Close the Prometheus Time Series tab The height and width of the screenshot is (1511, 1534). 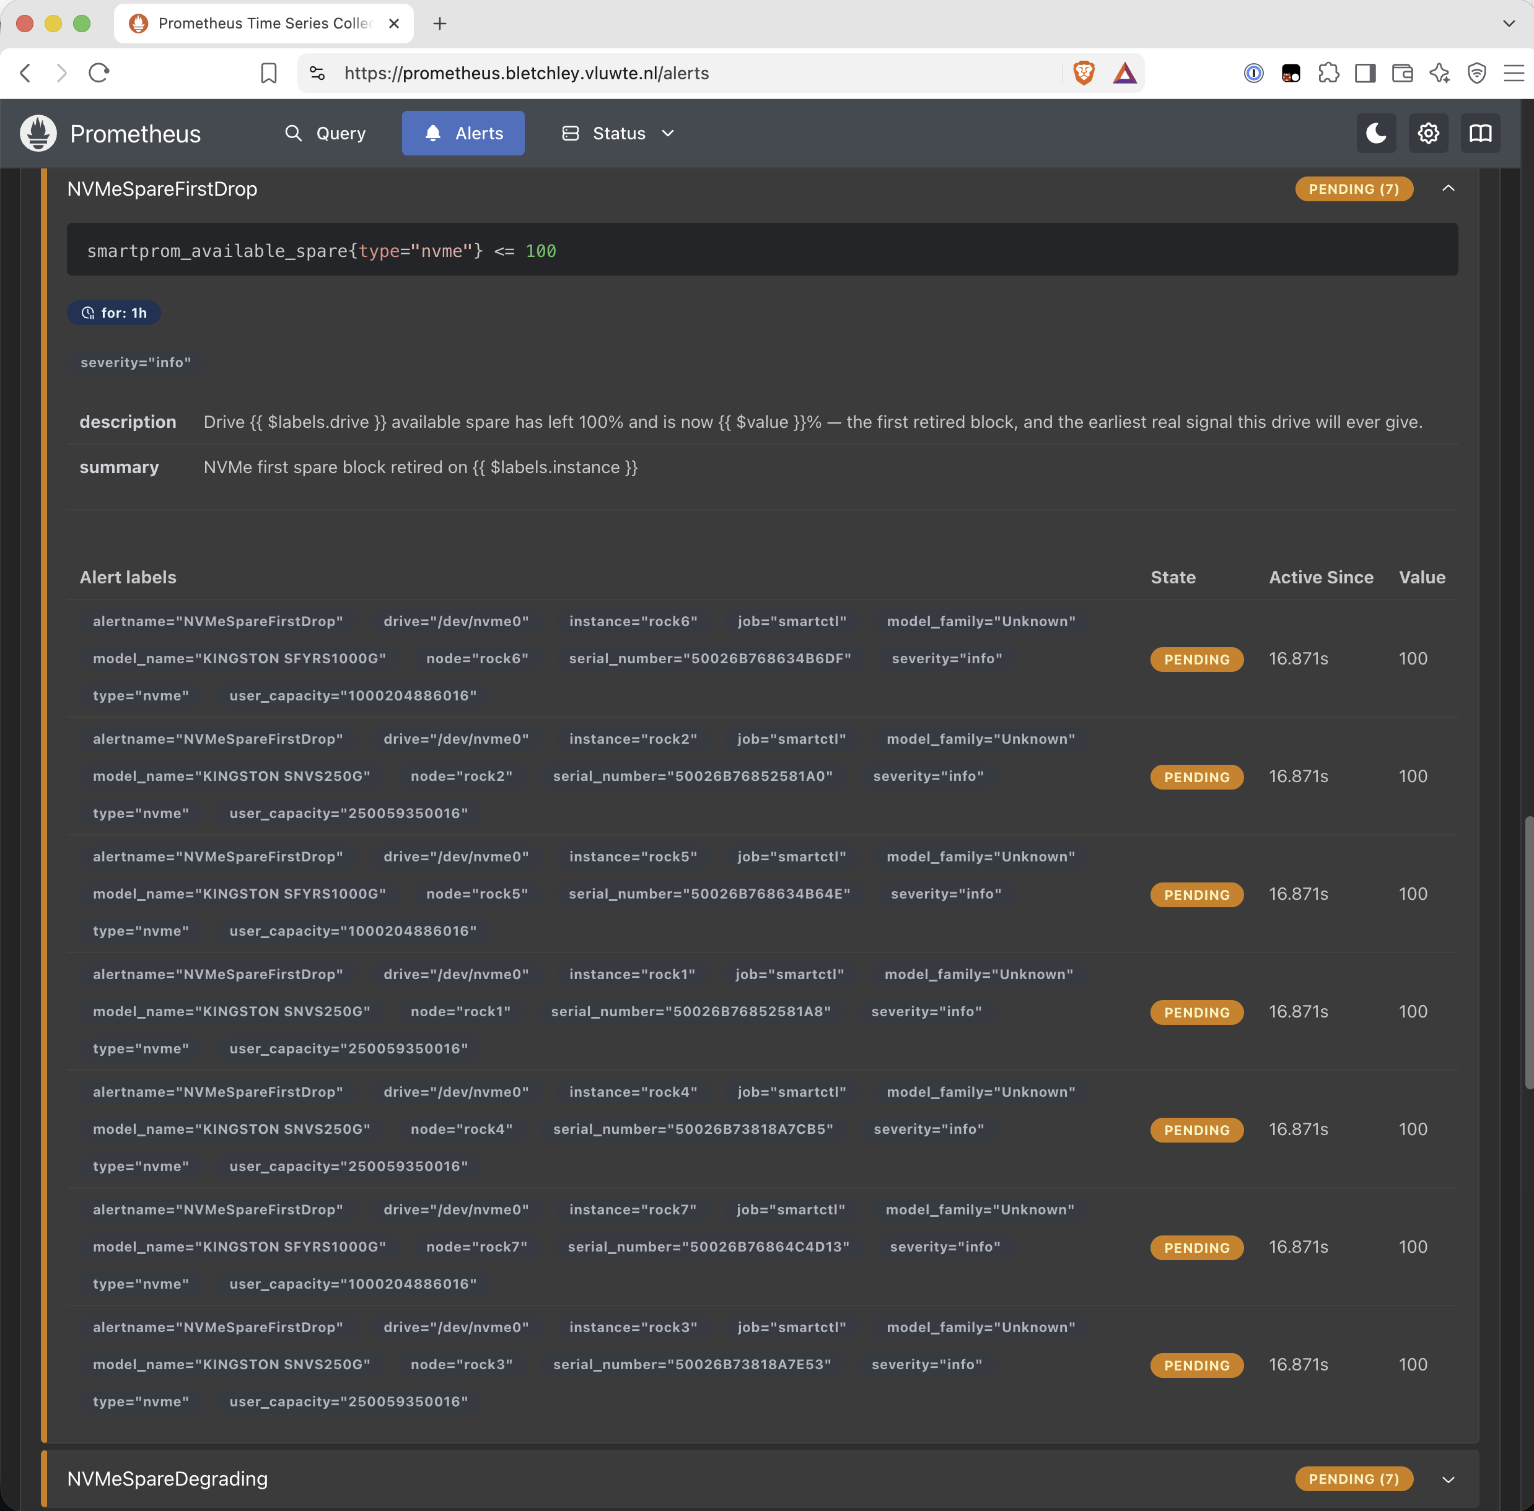click(x=394, y=24)
